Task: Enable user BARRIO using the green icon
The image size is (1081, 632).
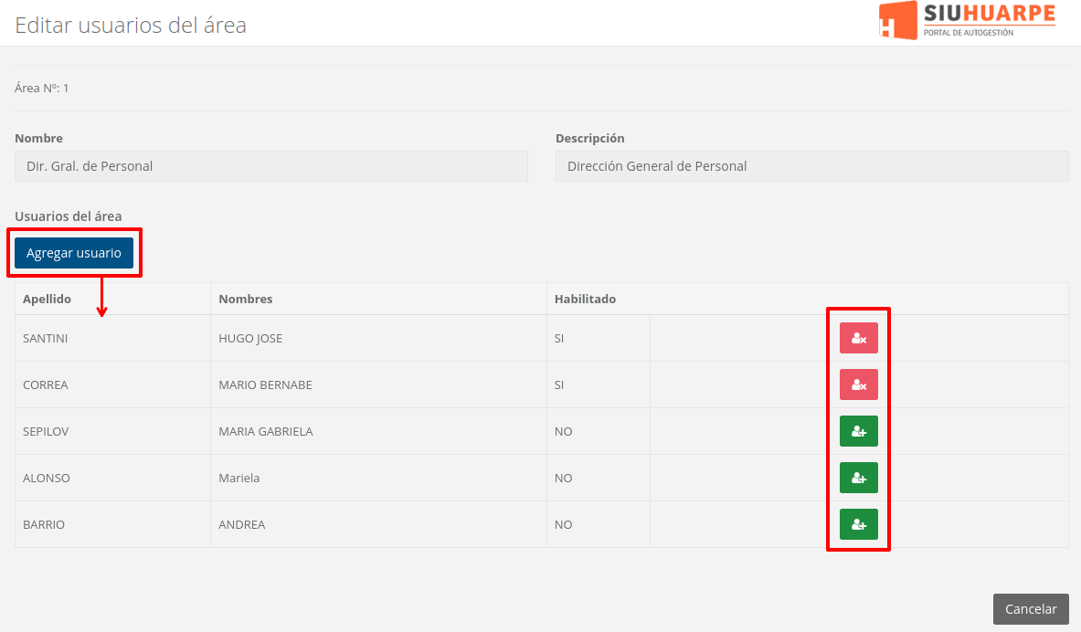Action: (x=858, y=524)
